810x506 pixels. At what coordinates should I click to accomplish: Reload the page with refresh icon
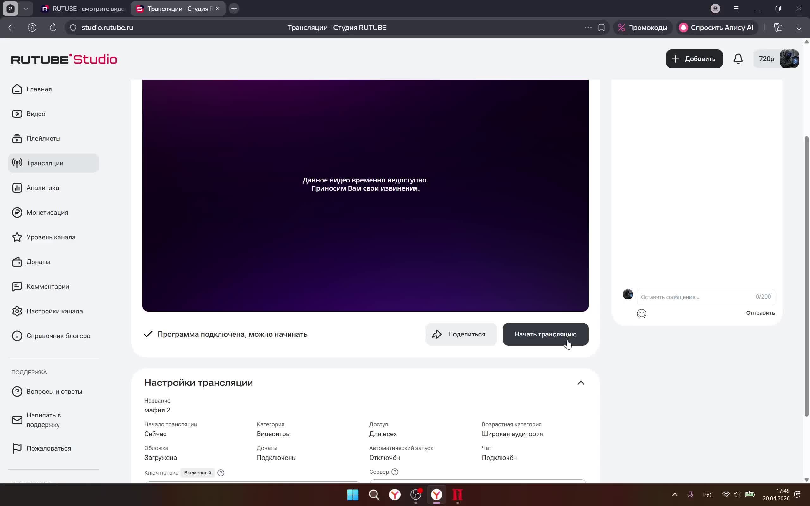coord(53,28)
